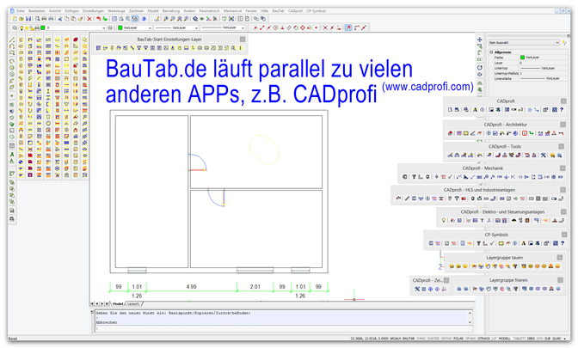Click the Save floppy disk icon
578x348 pixels.
click(x=28, y=19)
